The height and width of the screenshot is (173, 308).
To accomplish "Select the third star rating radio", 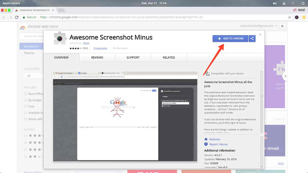I will [26, 149].
